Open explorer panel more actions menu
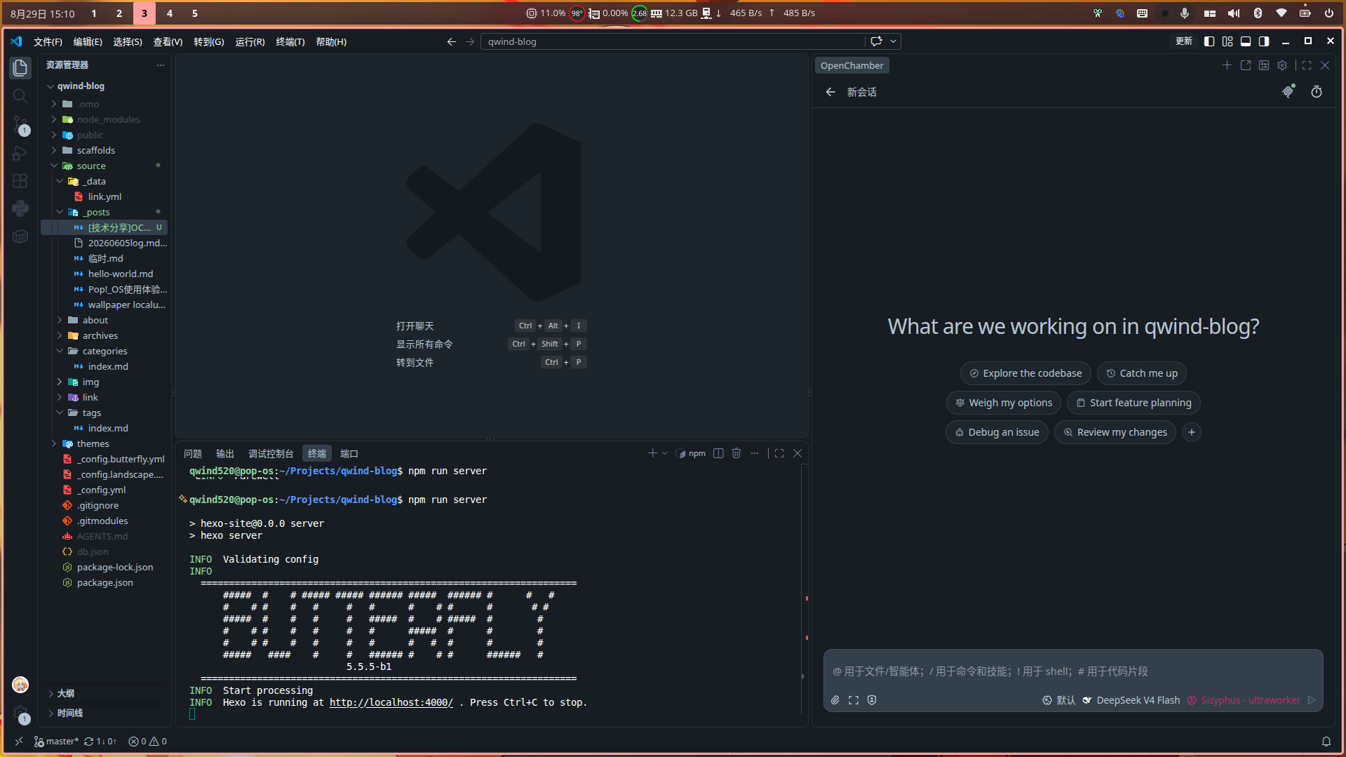The height and width of the screenshot is (757, 1346). [x=161, y=65]
